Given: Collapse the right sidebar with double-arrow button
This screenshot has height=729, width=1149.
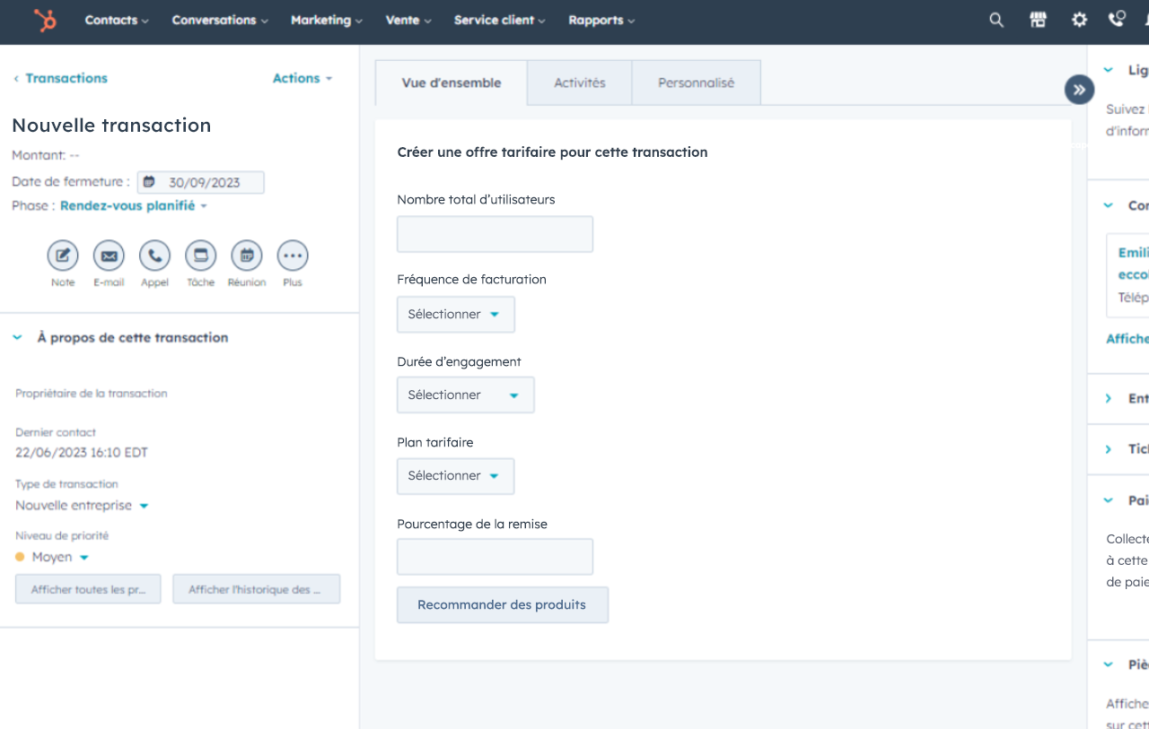Looking at the screenshot, I should [1079, 90].
